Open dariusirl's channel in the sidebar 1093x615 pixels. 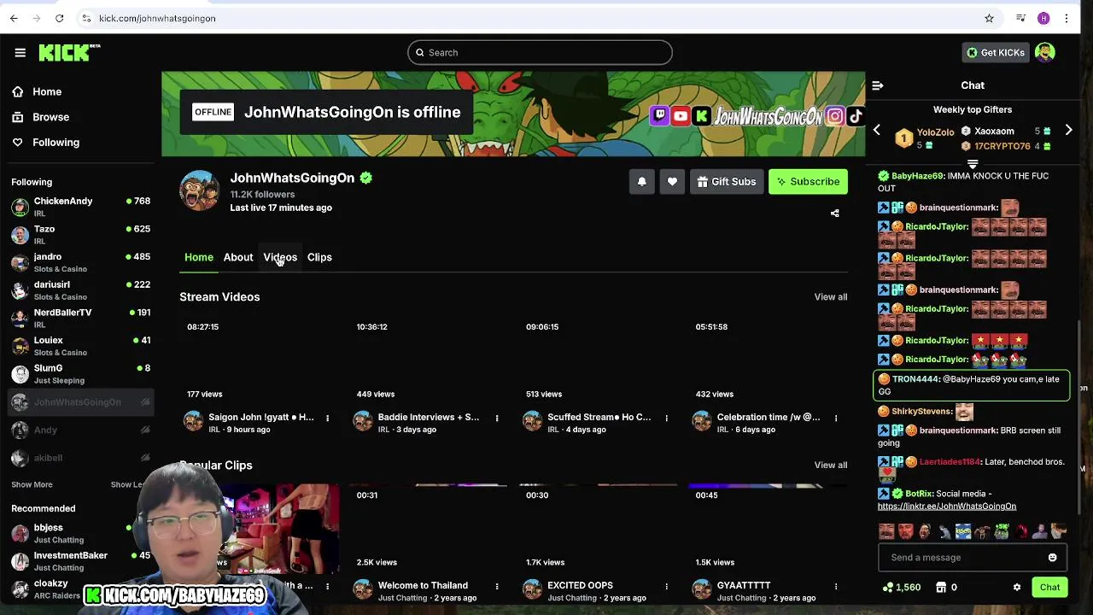coord(80,290)
